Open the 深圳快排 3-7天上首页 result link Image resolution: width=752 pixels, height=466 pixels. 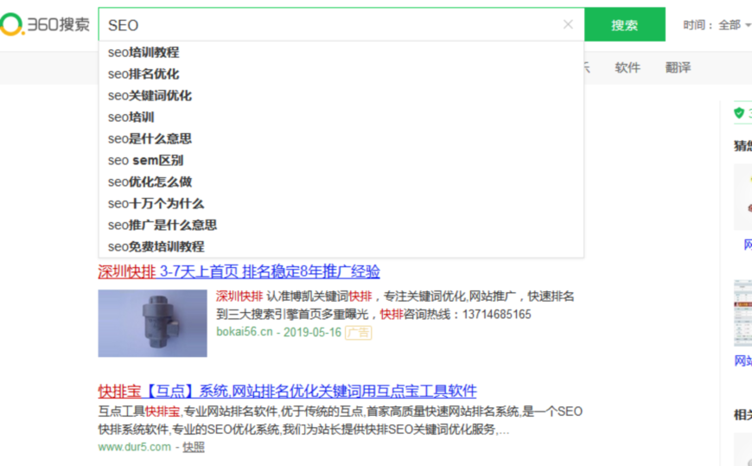pyautogui.click(x=239, y=271)
